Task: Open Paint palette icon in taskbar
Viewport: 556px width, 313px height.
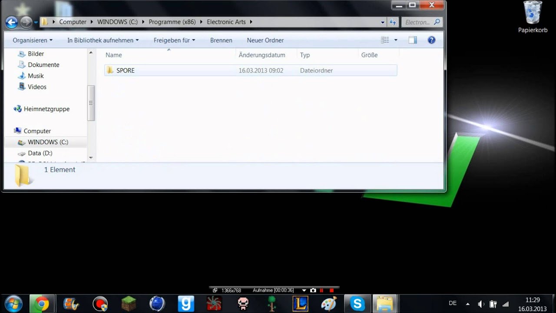Action: (x=329, y=303)
